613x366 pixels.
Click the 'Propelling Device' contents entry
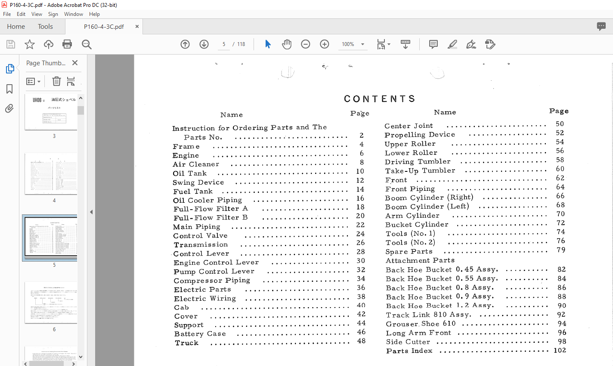tap(420, 135)
